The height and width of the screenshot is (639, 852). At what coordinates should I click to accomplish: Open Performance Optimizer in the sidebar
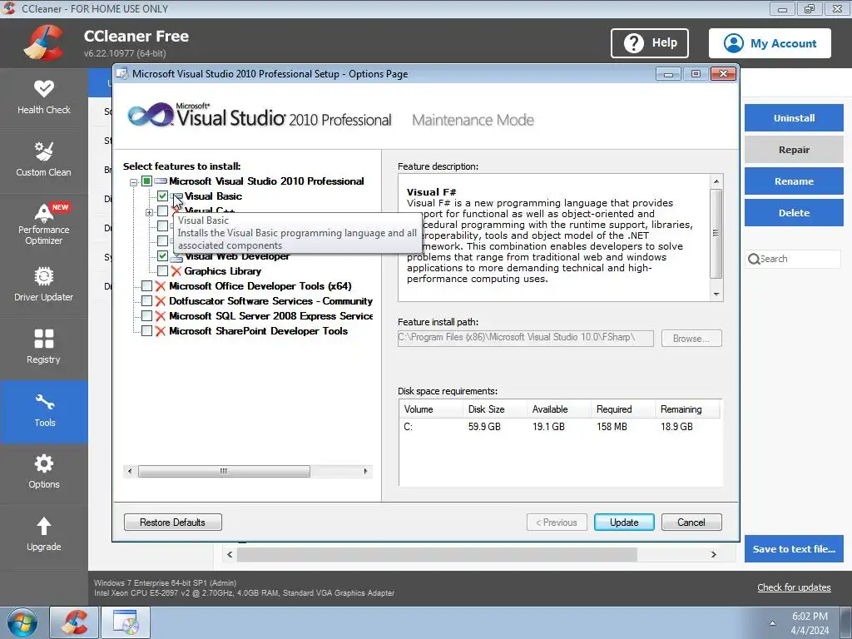[x=43, y=224]
